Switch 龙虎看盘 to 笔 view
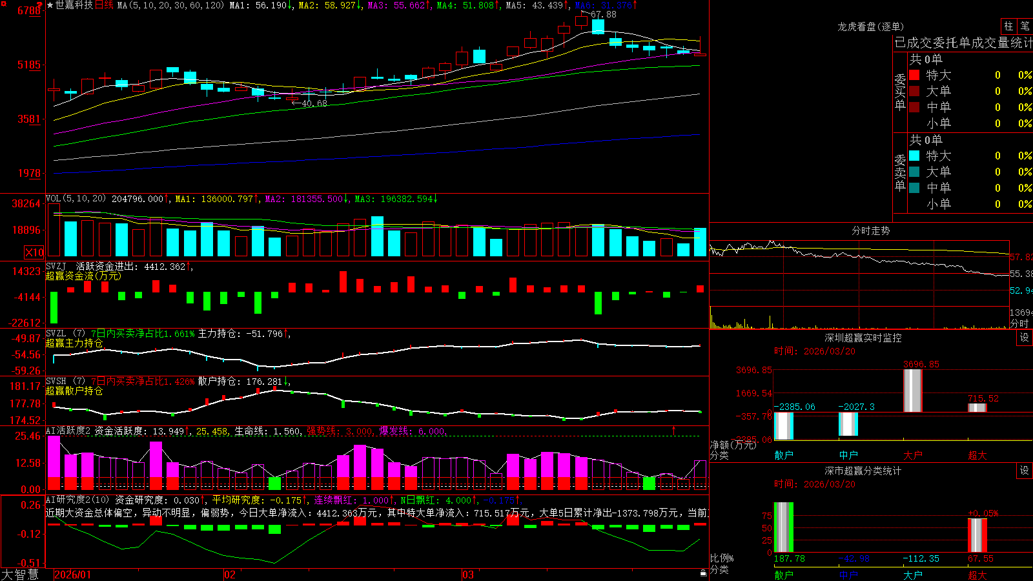Screen dimensions: 1033x581 pos(1025,26)
